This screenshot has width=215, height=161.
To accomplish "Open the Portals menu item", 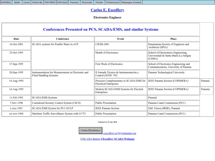I will (99, 2).
